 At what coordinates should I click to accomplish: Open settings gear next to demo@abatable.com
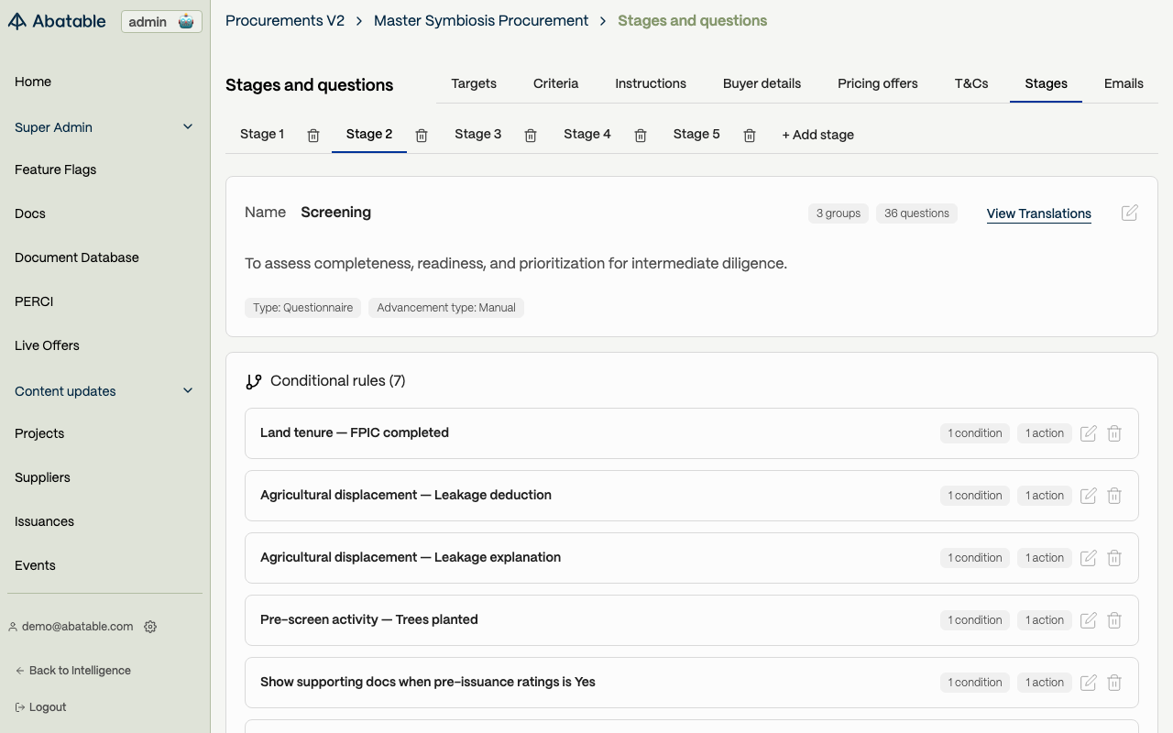pos(150,627)
